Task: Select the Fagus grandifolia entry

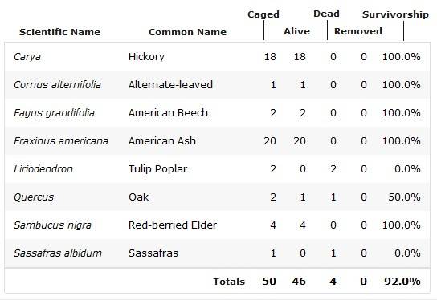Action: tap(54, 113)
